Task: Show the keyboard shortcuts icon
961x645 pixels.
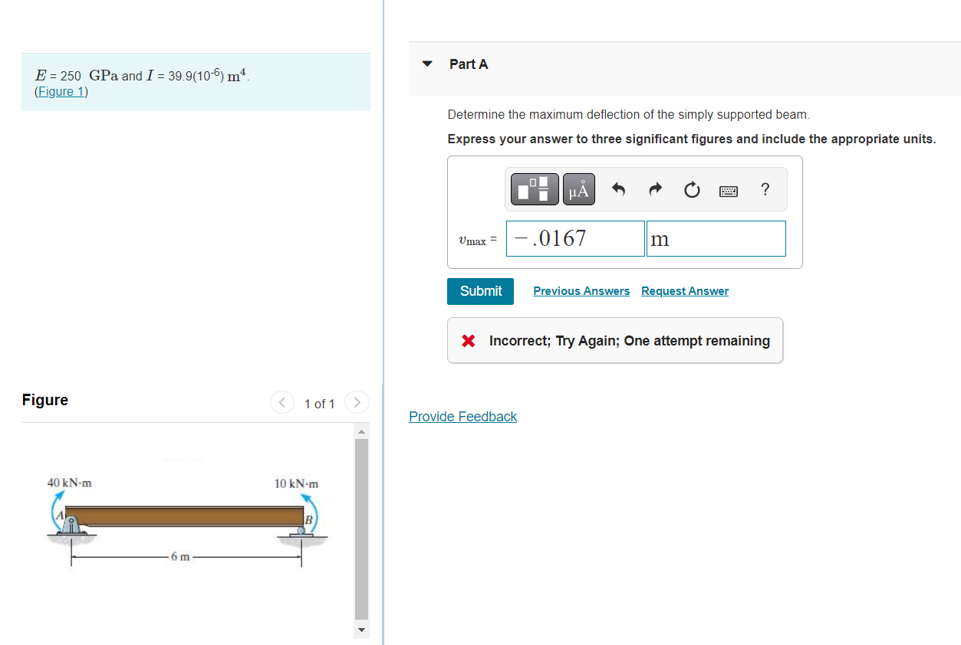Action: (729, 191)
